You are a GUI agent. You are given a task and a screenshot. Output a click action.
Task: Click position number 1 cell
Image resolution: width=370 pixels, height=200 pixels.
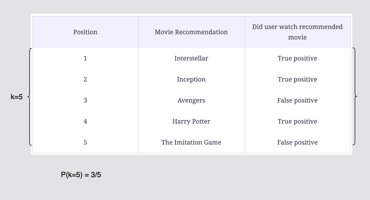[85, 58]
